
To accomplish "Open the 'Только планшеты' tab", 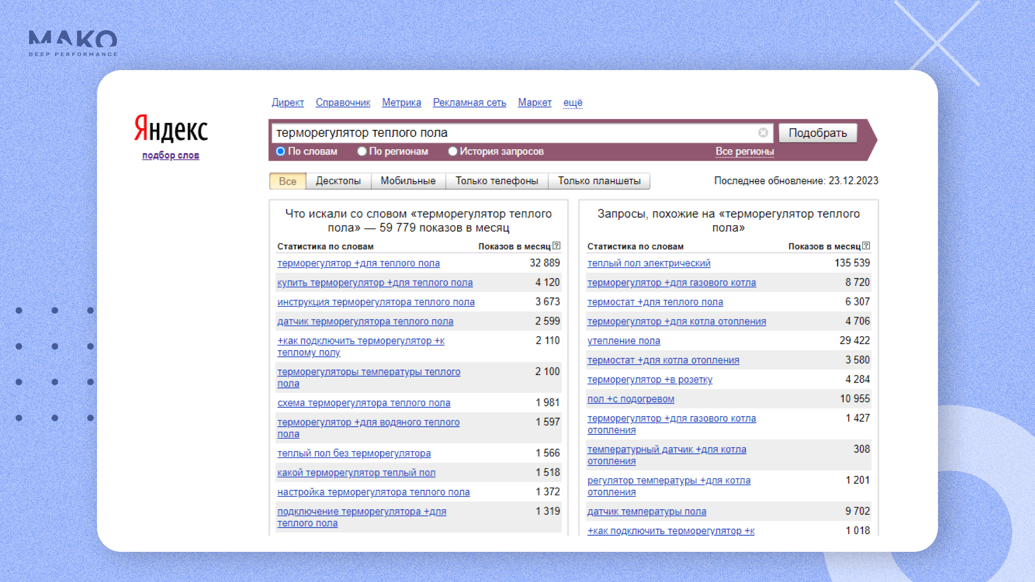I will click(x=599, y=181).
